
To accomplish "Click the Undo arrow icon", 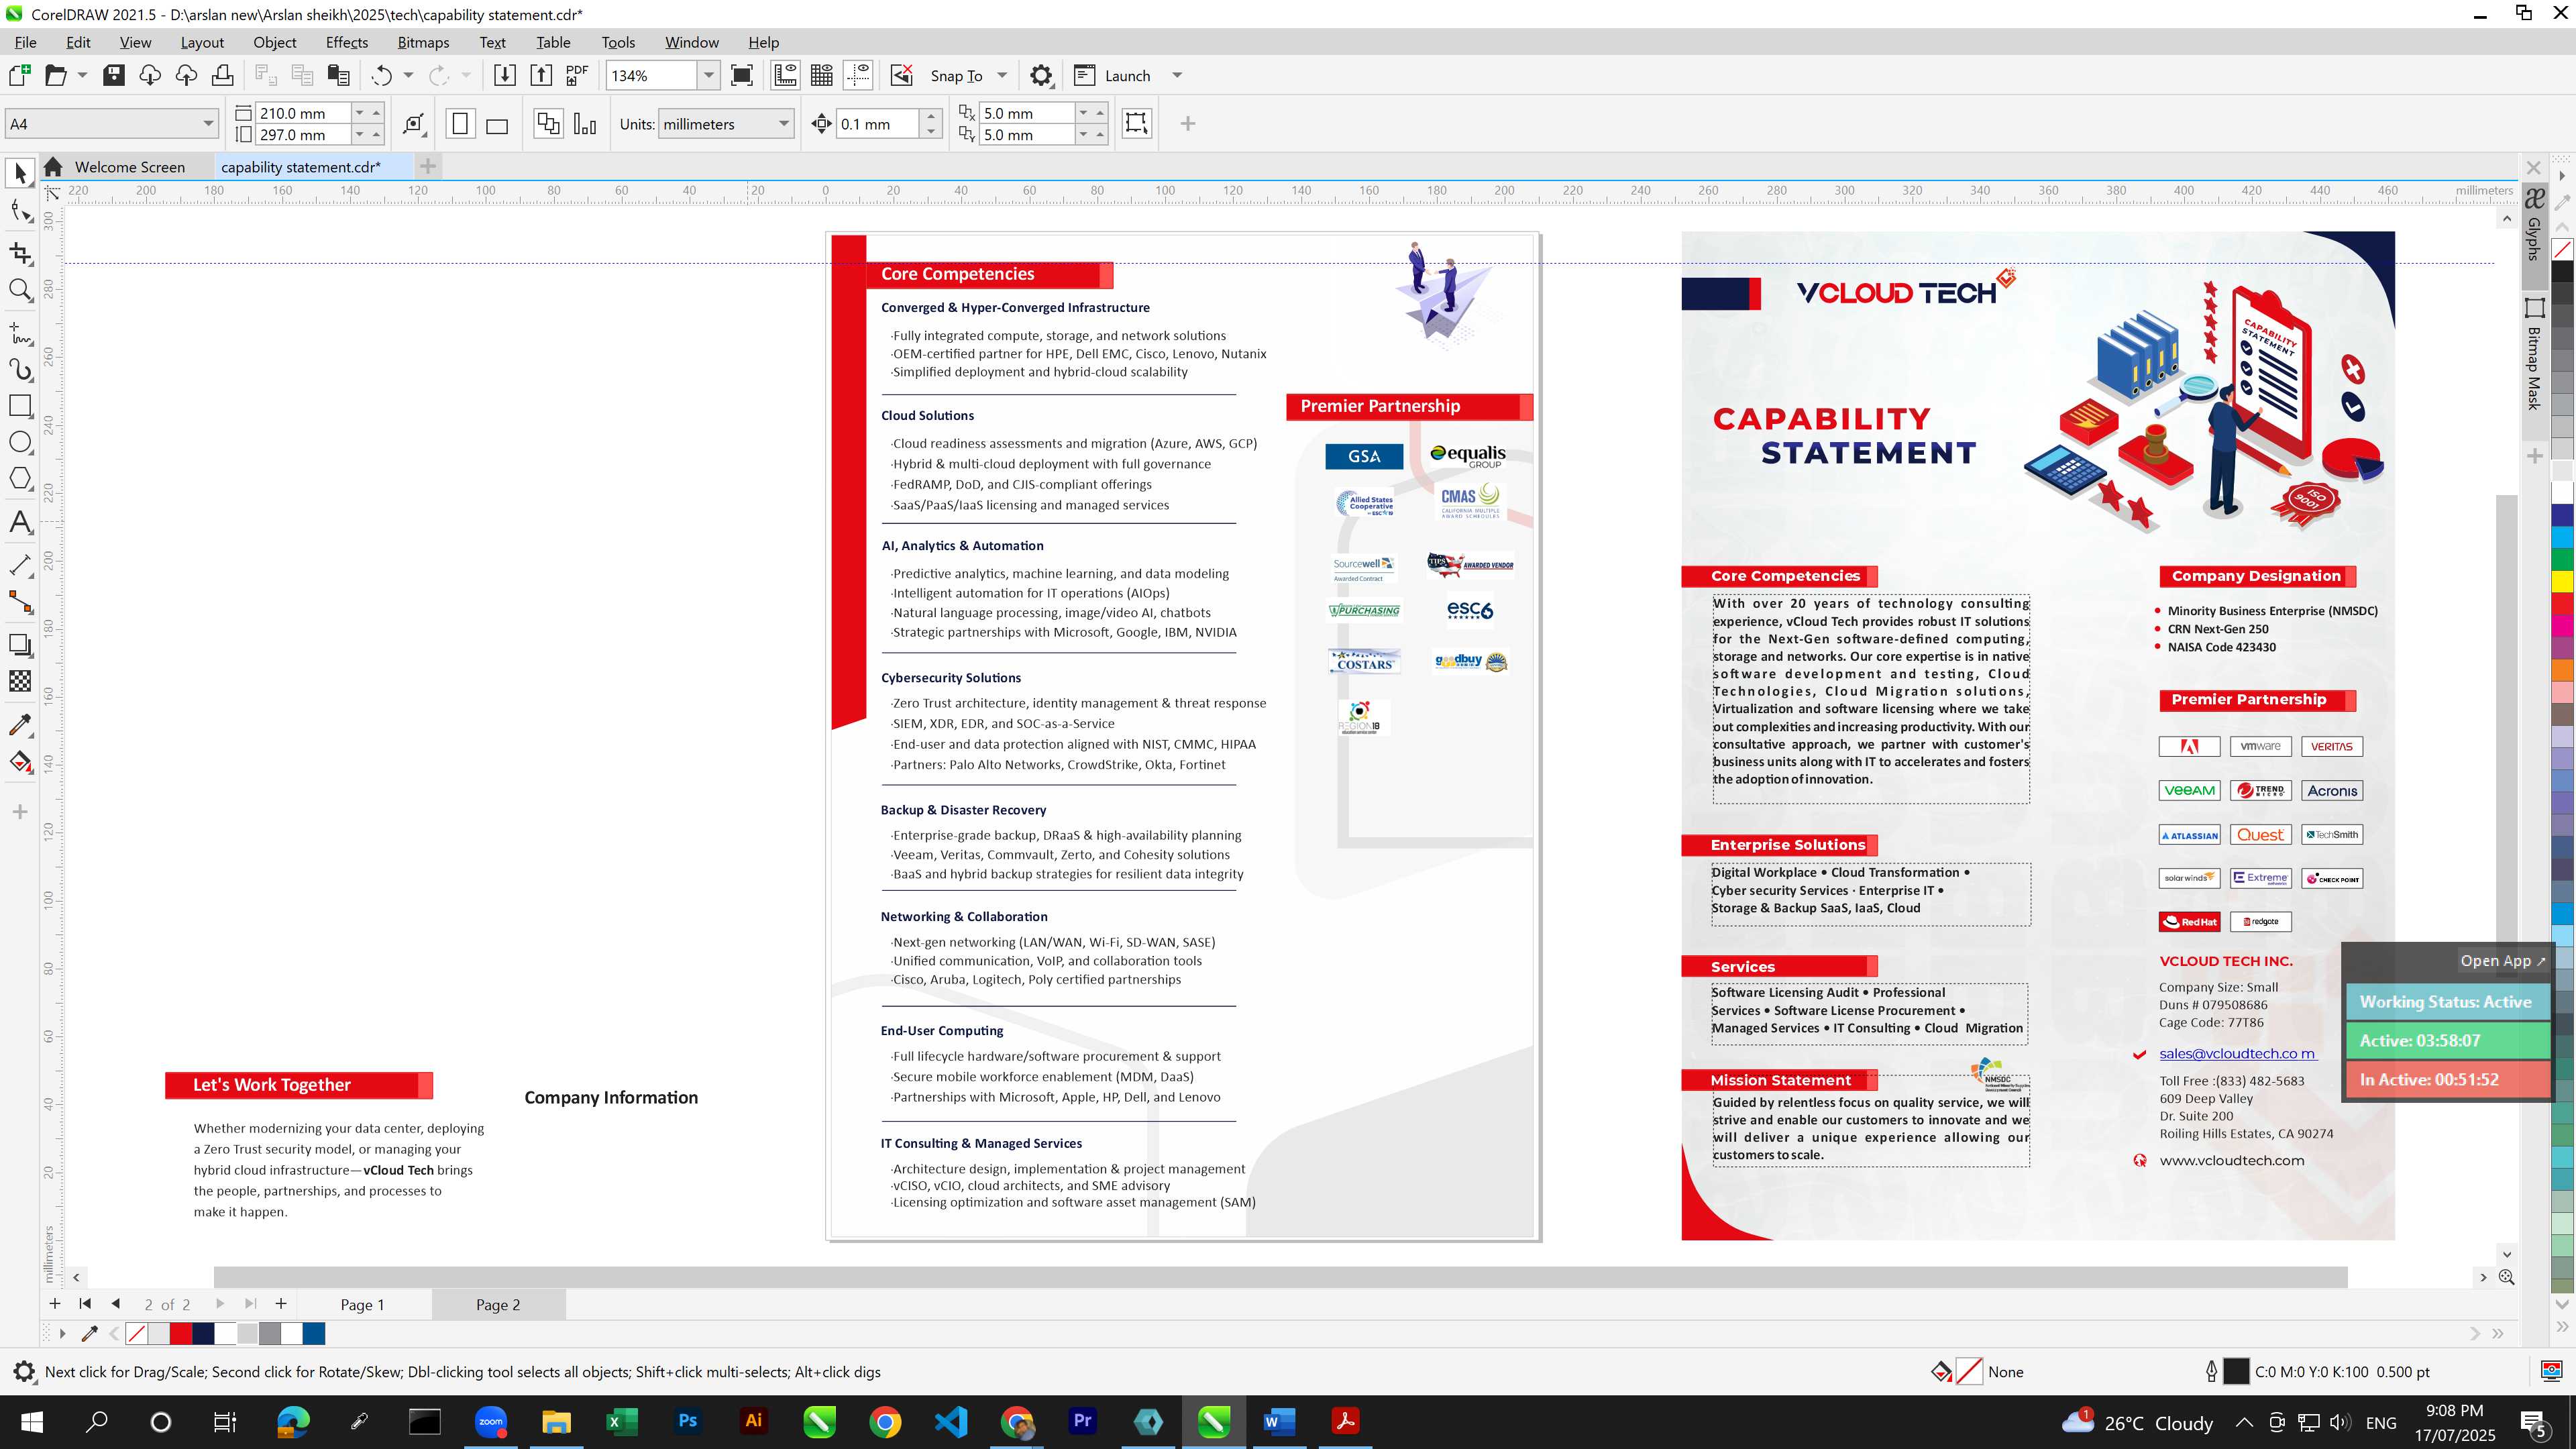I will click(x=381, y=76).
